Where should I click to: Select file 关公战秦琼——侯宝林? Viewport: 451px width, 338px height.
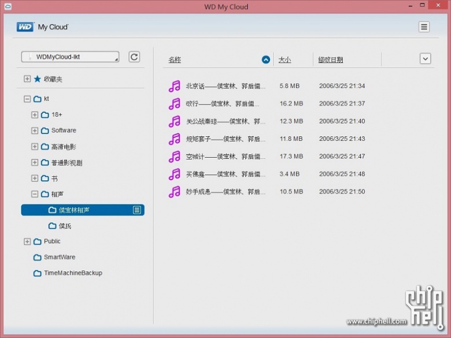tap(226, 121)
